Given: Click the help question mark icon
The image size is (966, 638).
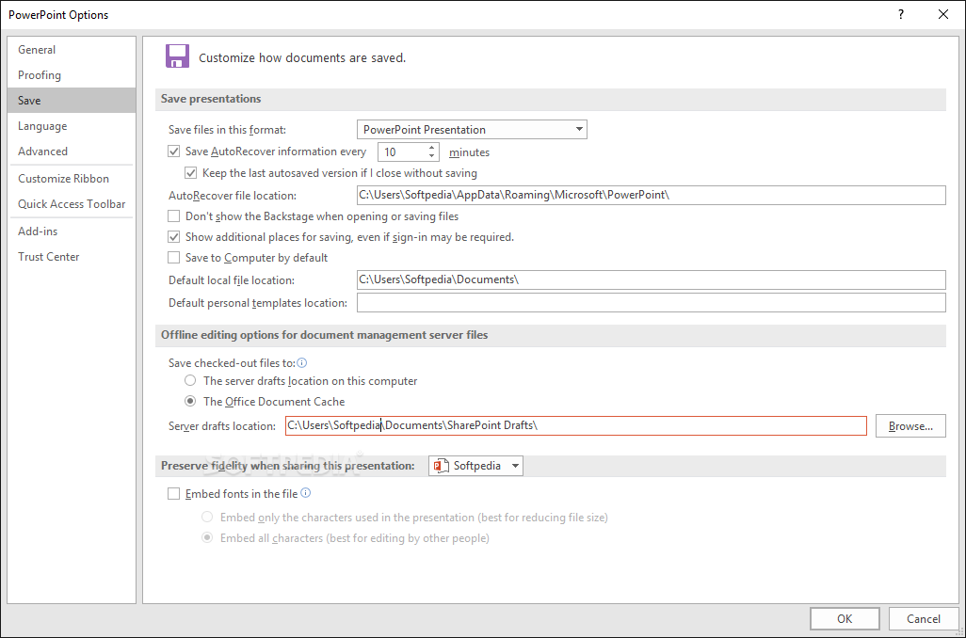Looking at the screenshot, I should pos(901,14).
